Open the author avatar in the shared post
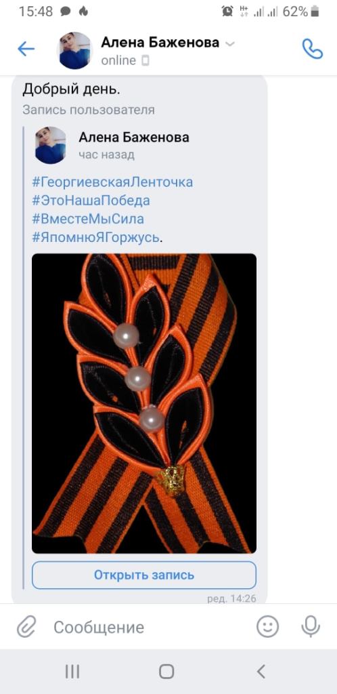Screen dimensions: 337x694 [50, 145]
